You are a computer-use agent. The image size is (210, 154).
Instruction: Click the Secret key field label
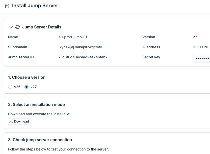[x=151, y=57]
